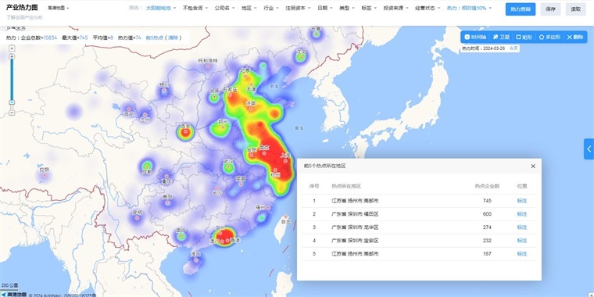Image resolution: width=594 pixels, height=297 pixels.
Task: Click the 合肥 city marker on map
Action: [251, 155]
